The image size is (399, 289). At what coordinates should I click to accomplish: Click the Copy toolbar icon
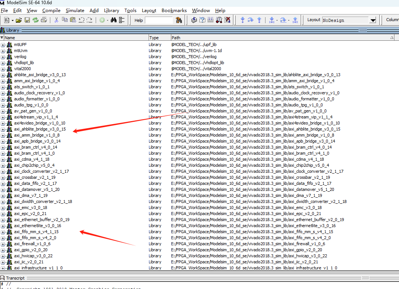(65, 20)
